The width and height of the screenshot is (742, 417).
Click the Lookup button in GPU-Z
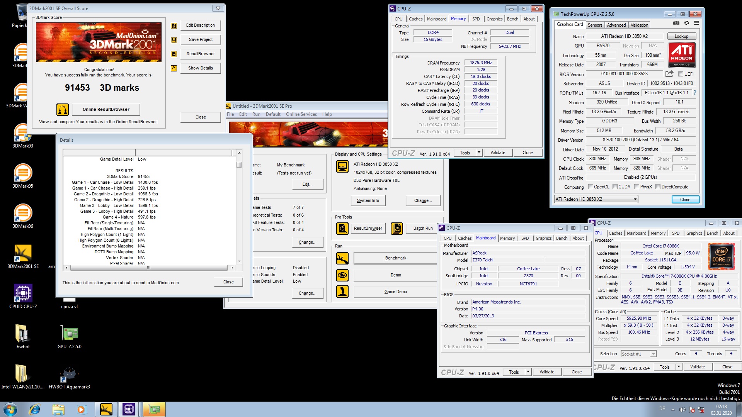point(681,36)
